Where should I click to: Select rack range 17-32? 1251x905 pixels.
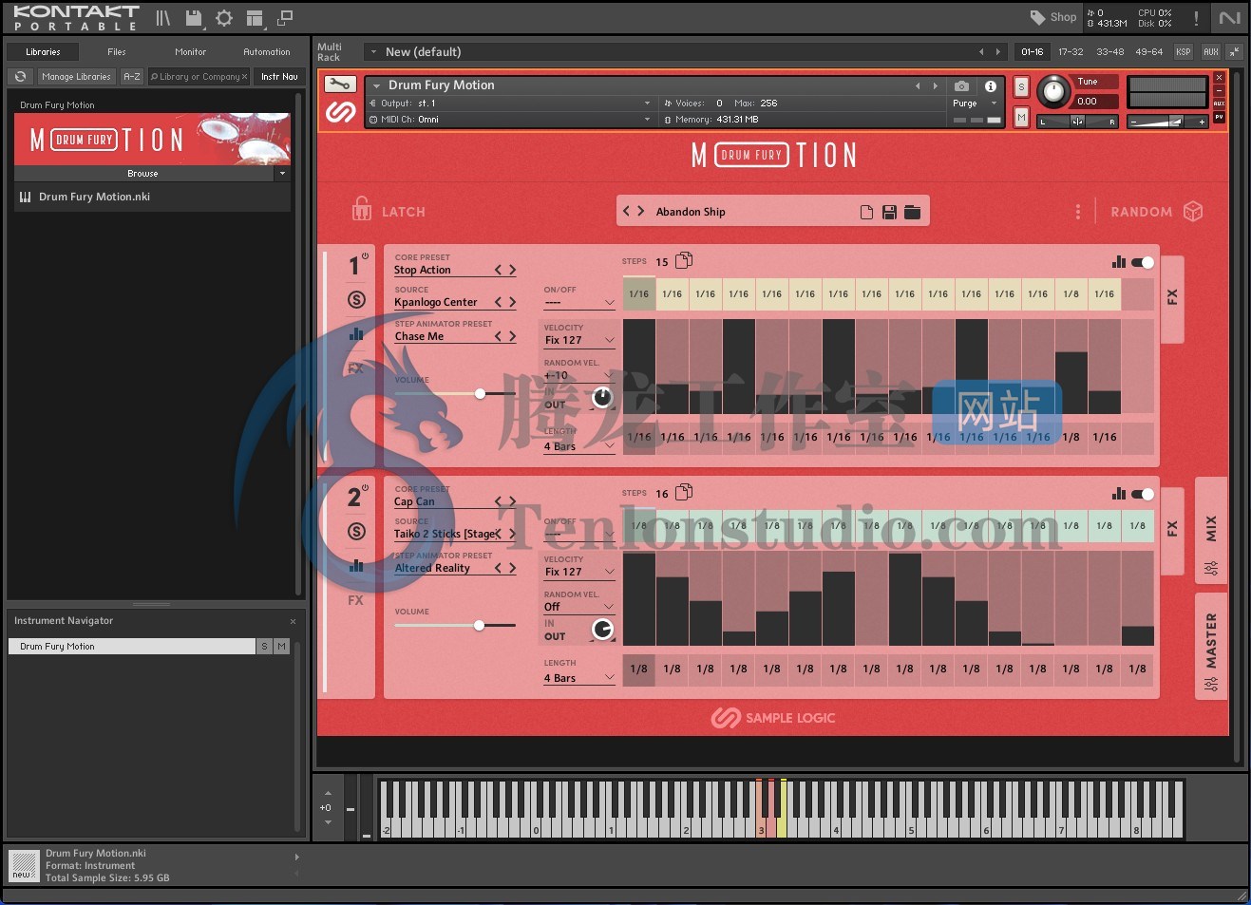(x=1071, y=52)
